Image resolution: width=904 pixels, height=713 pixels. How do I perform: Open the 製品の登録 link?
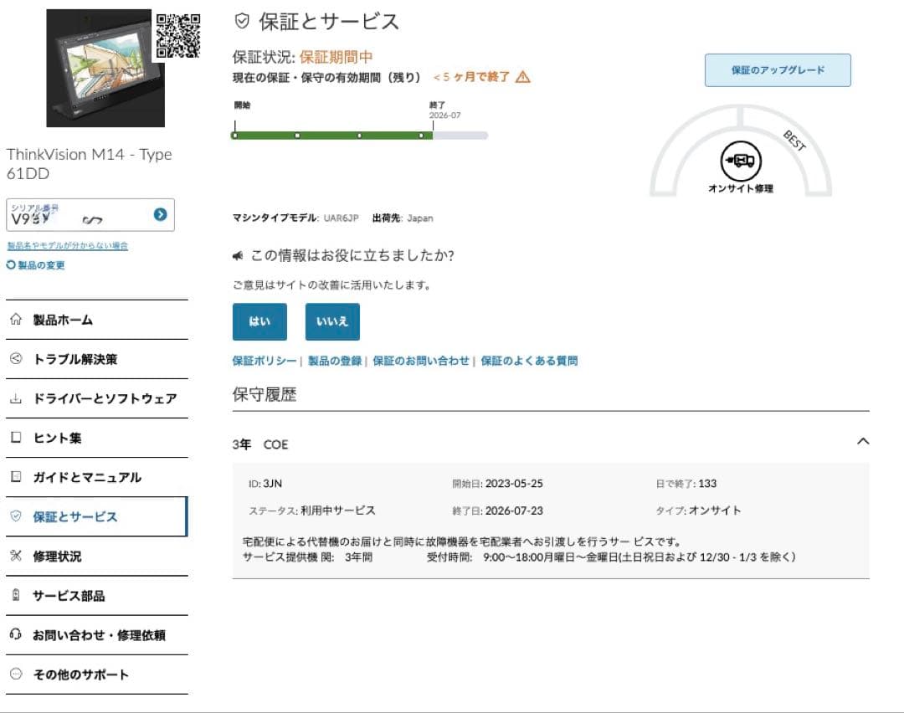point(334,361)
